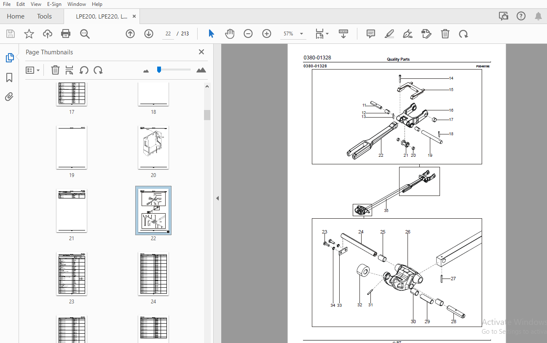Open the Help question mark icon
Image resolution: width=547 pixels, height=343 pixels.
[521, 16]
